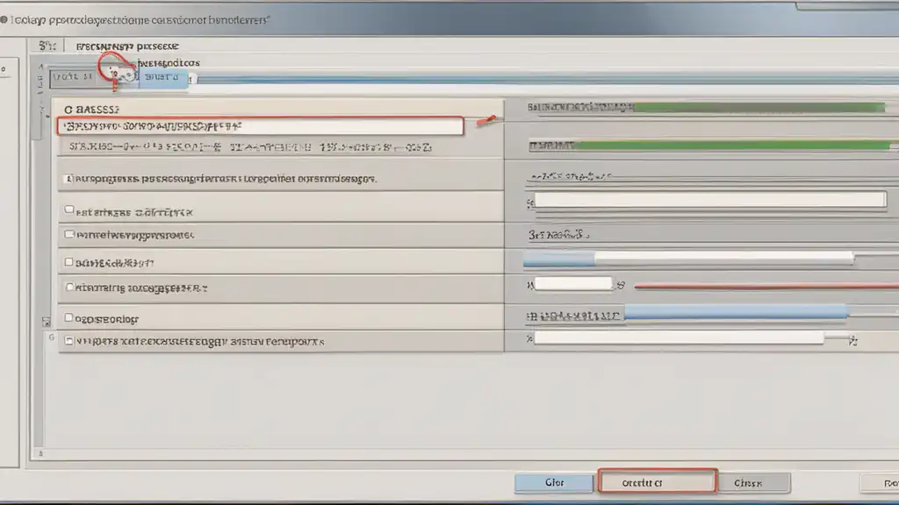Image resolution: width=899 pixels, height=505 pixels.
Task: Click the blue button at the bottom
Action: (554, 483)
